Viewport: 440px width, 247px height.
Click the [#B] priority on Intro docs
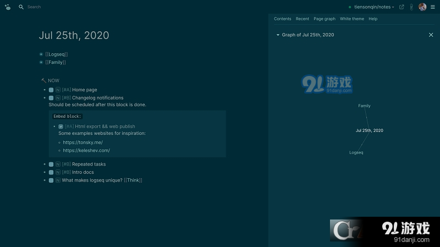(x=66, y=172)
